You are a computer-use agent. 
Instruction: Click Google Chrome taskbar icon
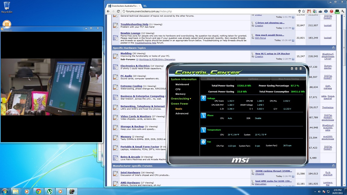(x=38, y=191)
